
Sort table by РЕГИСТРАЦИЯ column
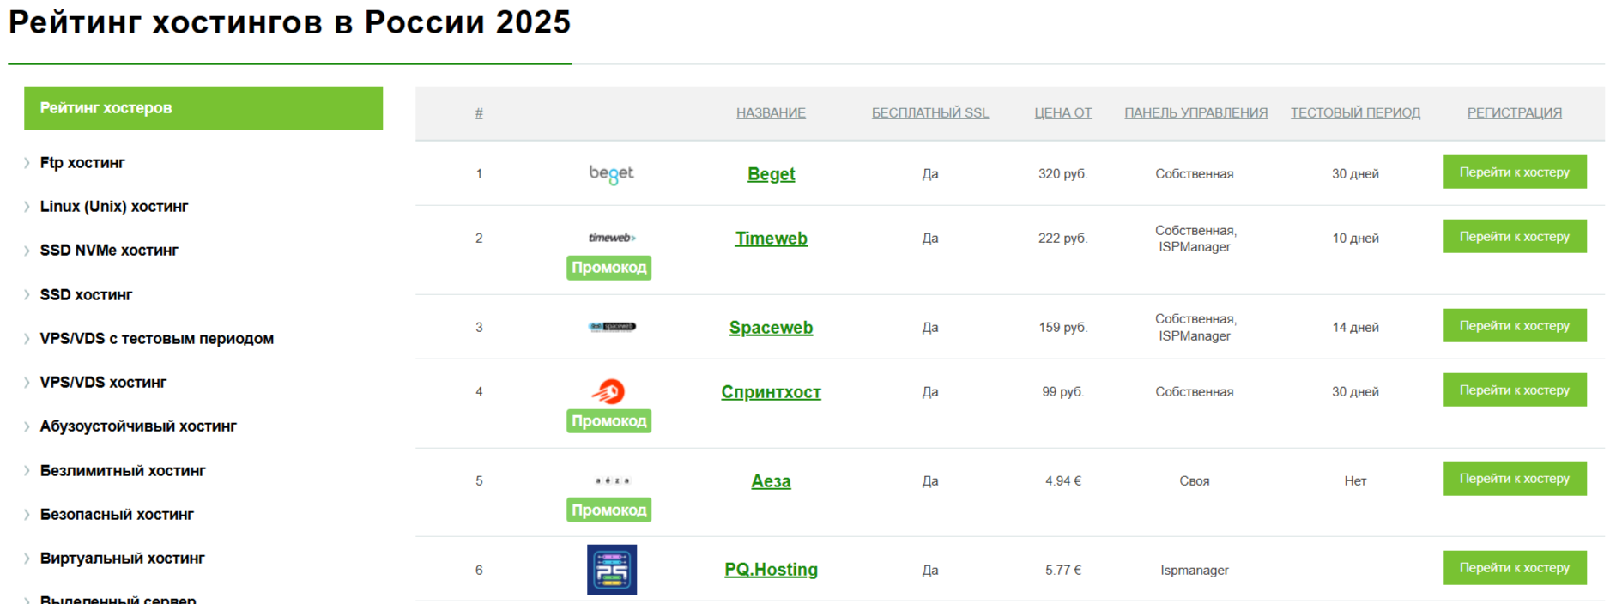pos(1515,112)
